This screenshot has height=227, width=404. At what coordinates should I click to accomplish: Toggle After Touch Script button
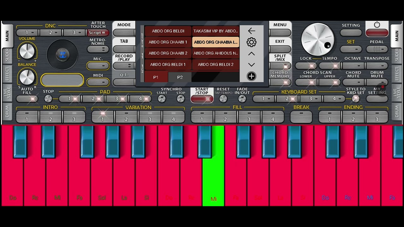pos(98,32)
